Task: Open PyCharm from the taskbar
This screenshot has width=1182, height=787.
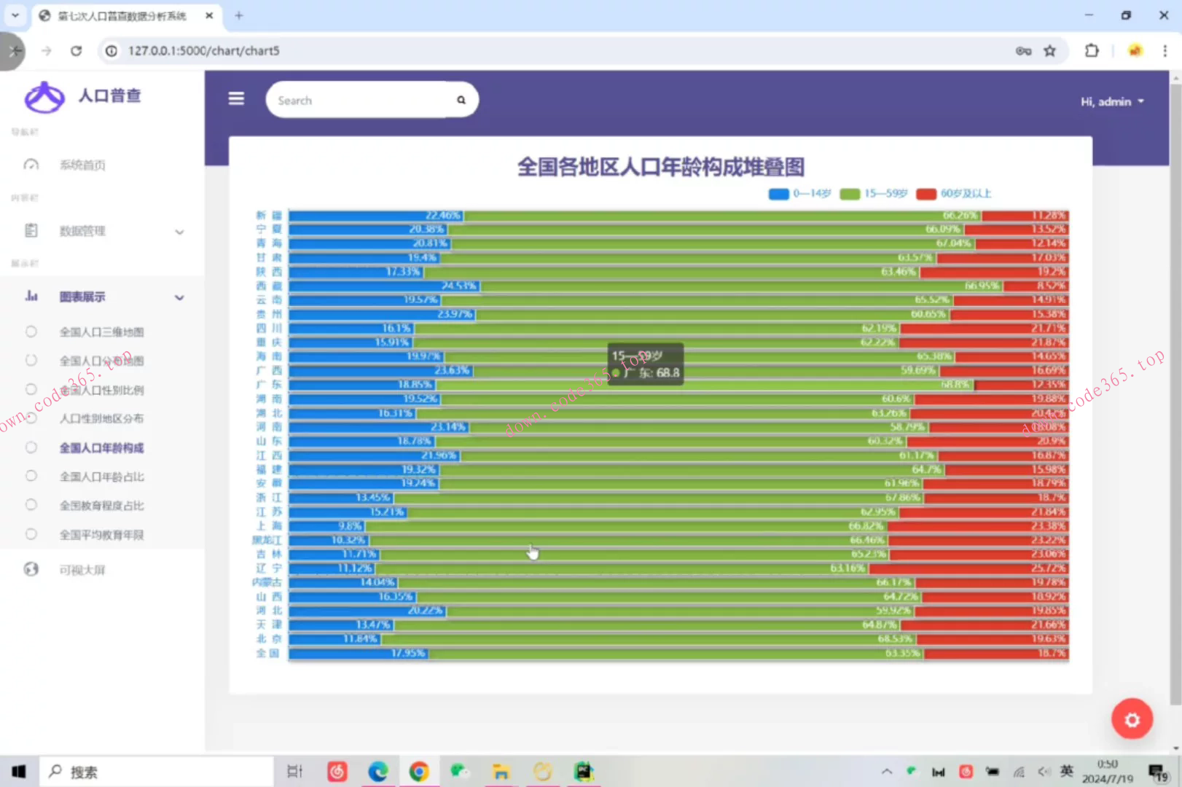Action: 583,772
